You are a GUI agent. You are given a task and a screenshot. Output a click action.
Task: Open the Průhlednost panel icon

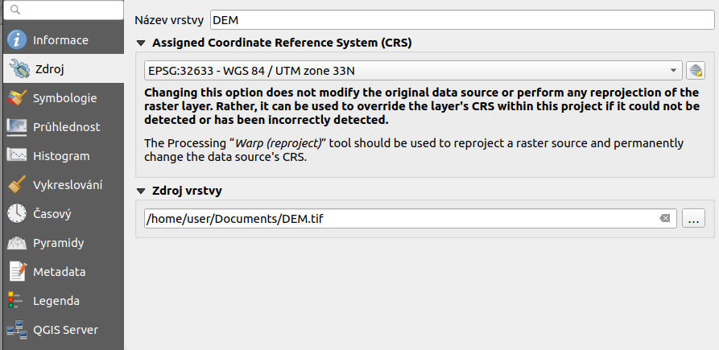pyautogui.click(x=17, y=127)
